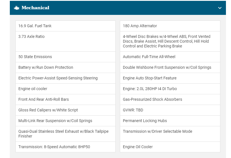Image resolution: width=231 pixels, height=158 pixels.
Task: Select Engine: 2.0L 280HP I4 DI Turbo
Action: [150, 89]
